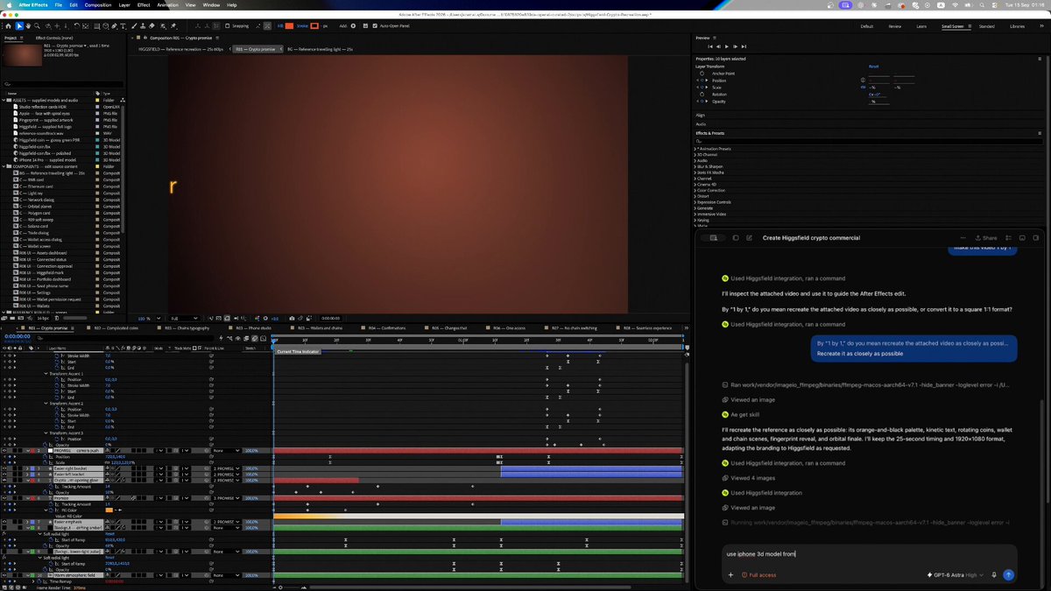
Task: Select the Home icon in the toolbar
Action: tap(8, 26)
